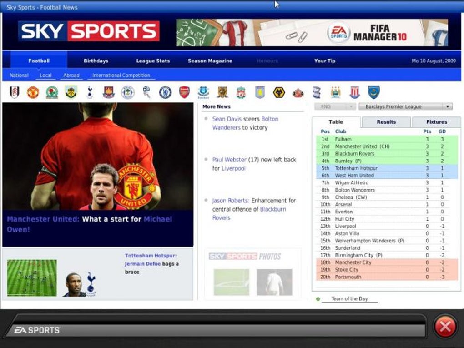Click the green Team of the Day bullet
The width and height of the screenshot is (464, 348).
[x=318, y=299]
